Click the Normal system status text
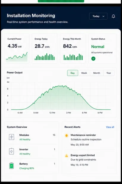The image size is (122, 184). [98, 47]
